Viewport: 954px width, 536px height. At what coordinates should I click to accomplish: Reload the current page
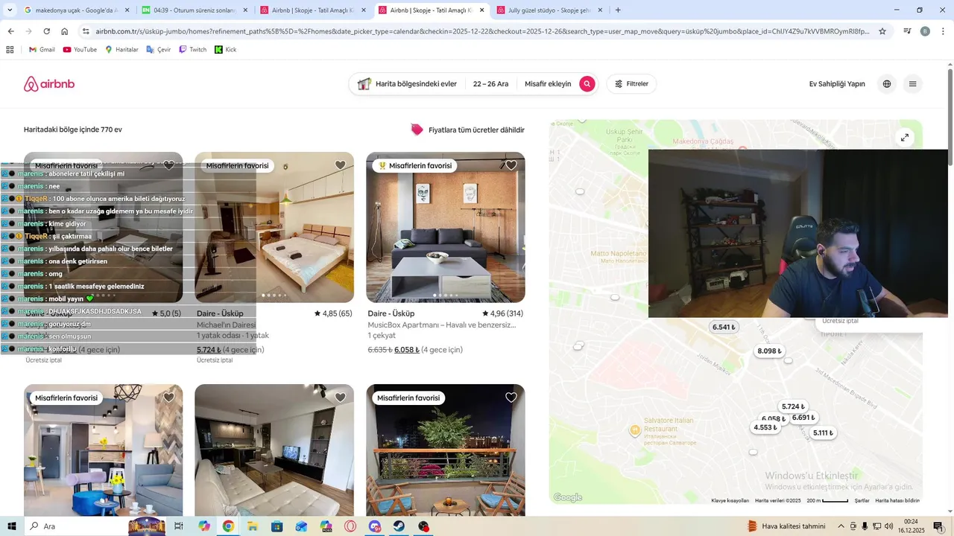(46, 31)
